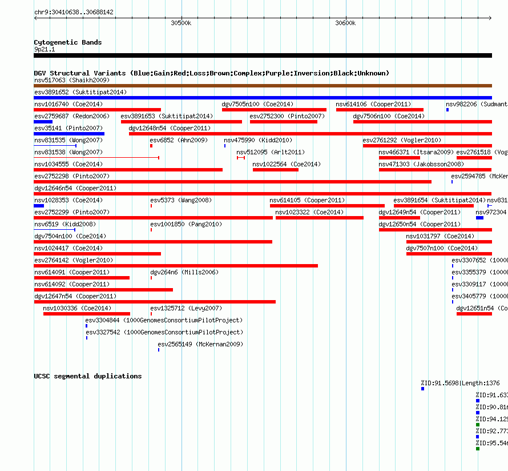Open dgv12646n54 (Cooper2011) variant
Viewport: 508px width, 471px height.
click(75, 188)
